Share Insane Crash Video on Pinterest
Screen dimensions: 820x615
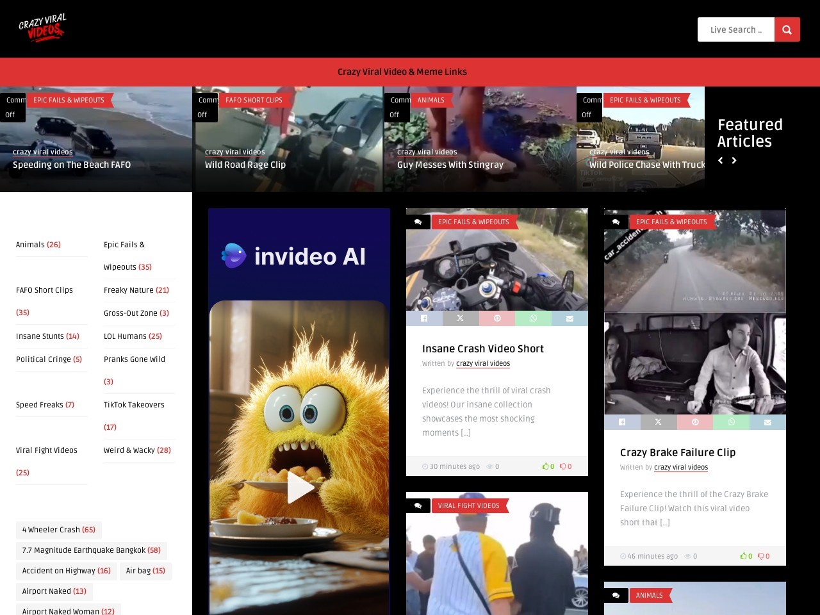coord(497,318)
